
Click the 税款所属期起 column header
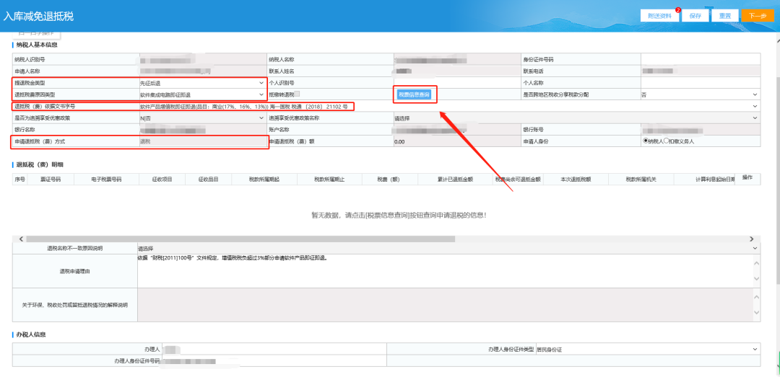(x=264, y=179)
